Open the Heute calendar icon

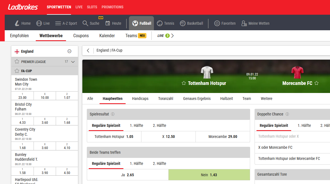pyautogui.click(x=108, y=23)
